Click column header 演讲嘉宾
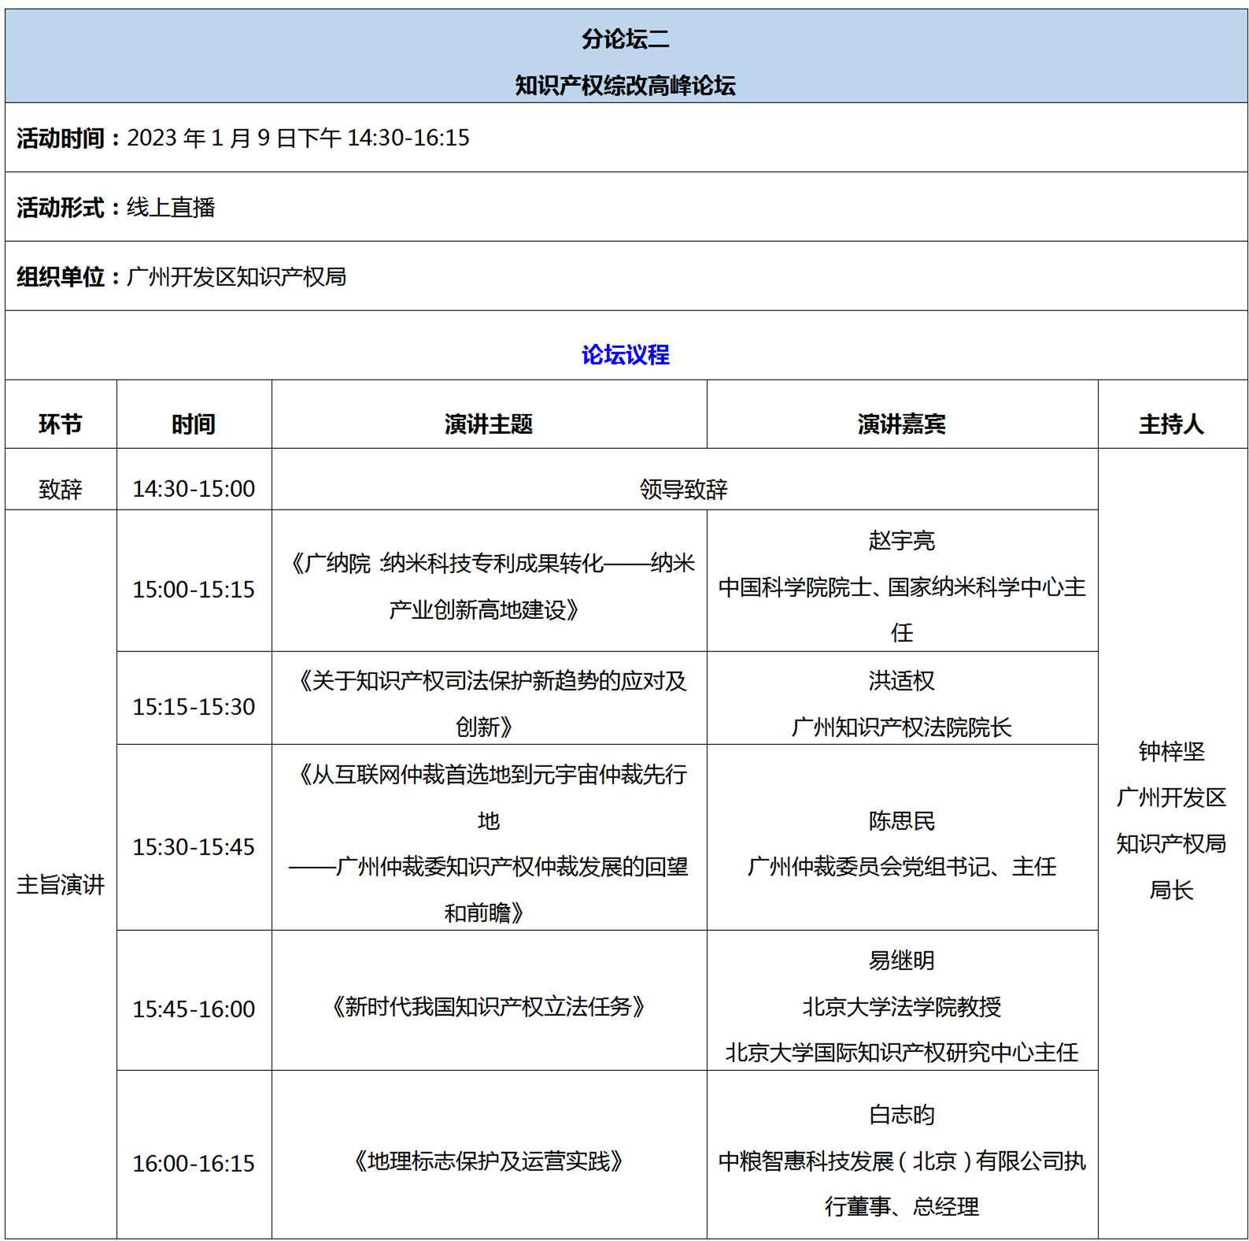The width and height of the screenshot is (1249, 1241). (x=902, y=424)
